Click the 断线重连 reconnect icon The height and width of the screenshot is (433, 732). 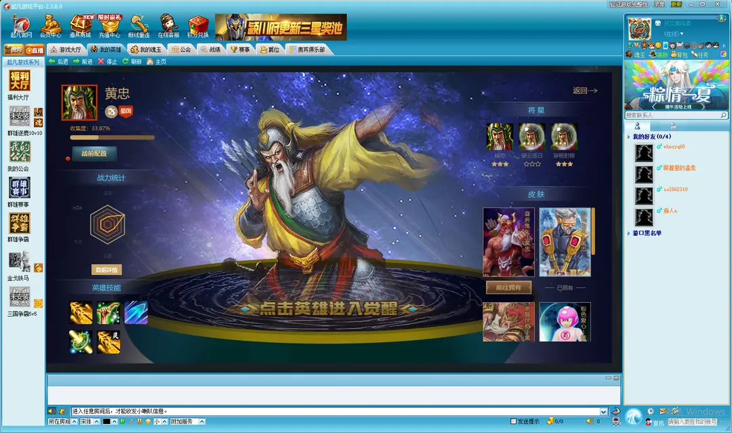click(x=139, y=26)
